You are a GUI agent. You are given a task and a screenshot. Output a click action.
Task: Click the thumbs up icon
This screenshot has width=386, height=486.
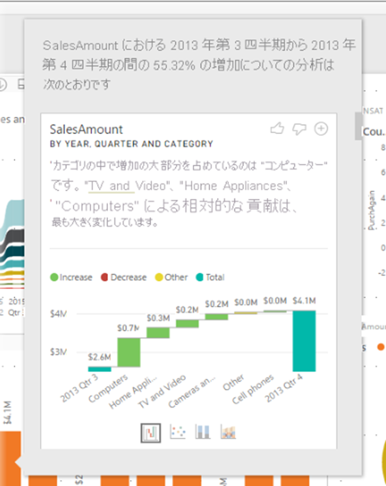(277, 129)
